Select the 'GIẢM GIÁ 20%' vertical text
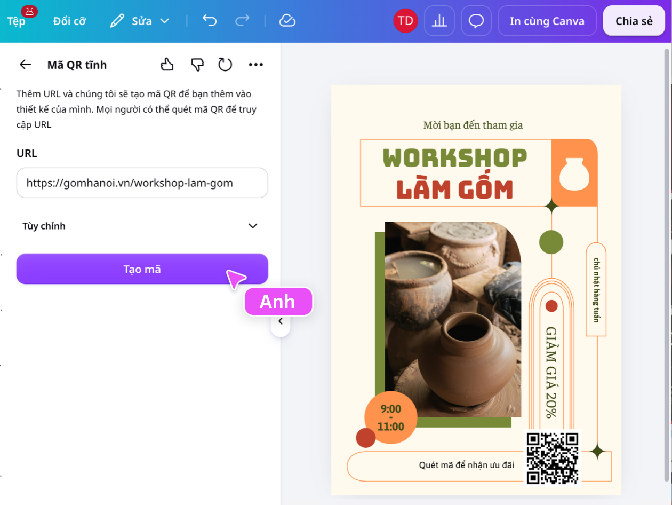This screenshot has height=505, width=672. (551, 372)
